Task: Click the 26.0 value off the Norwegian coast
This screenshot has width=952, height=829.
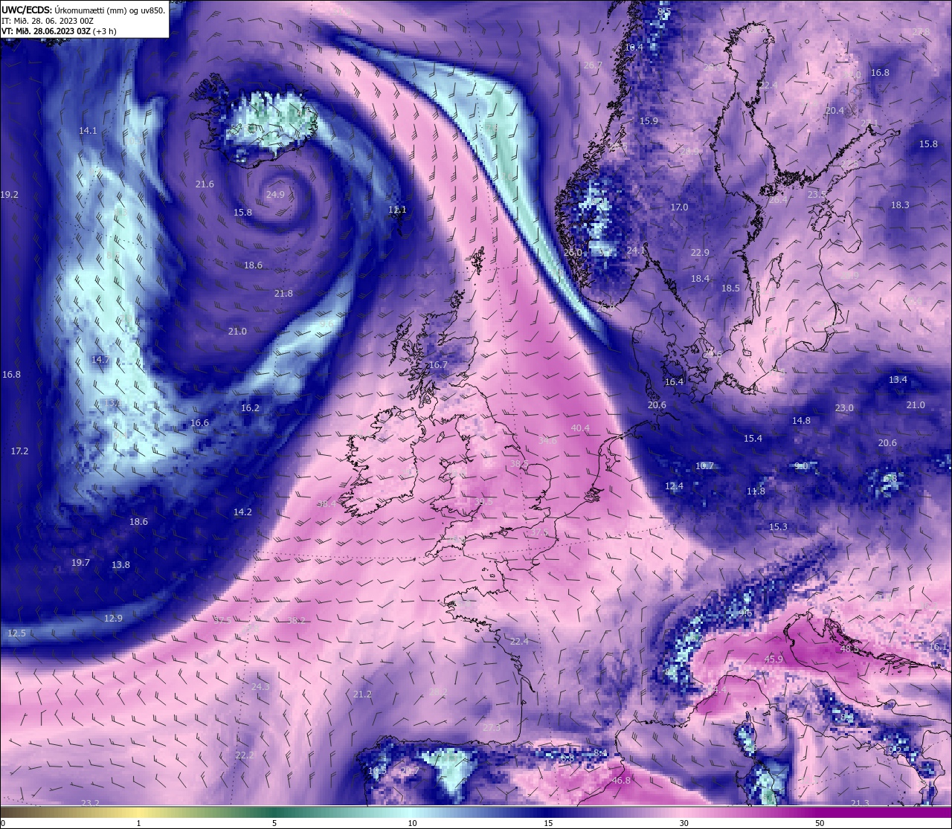Action: click(573, 253)
